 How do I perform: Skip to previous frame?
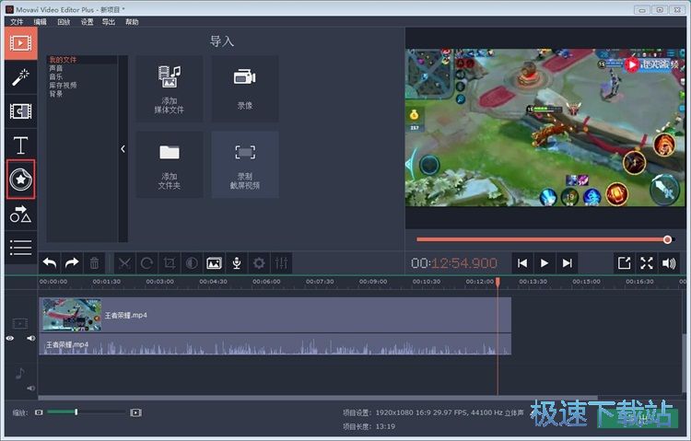pos(522,263)
